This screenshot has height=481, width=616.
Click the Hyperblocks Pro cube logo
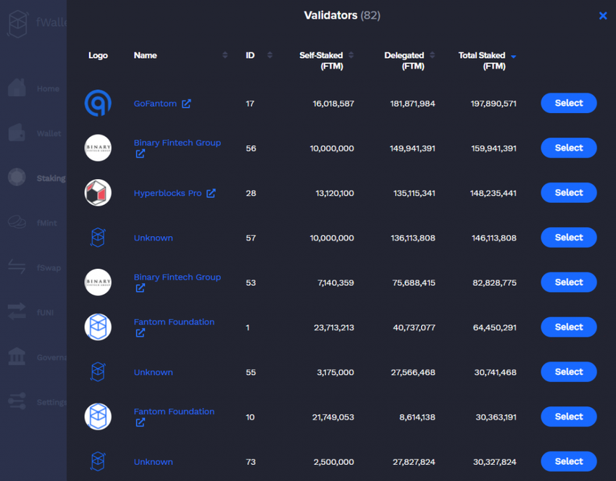(x=98, y=193)
